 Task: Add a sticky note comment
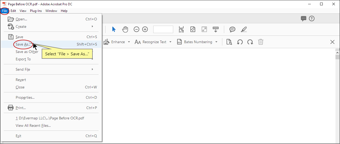point(232,29)
